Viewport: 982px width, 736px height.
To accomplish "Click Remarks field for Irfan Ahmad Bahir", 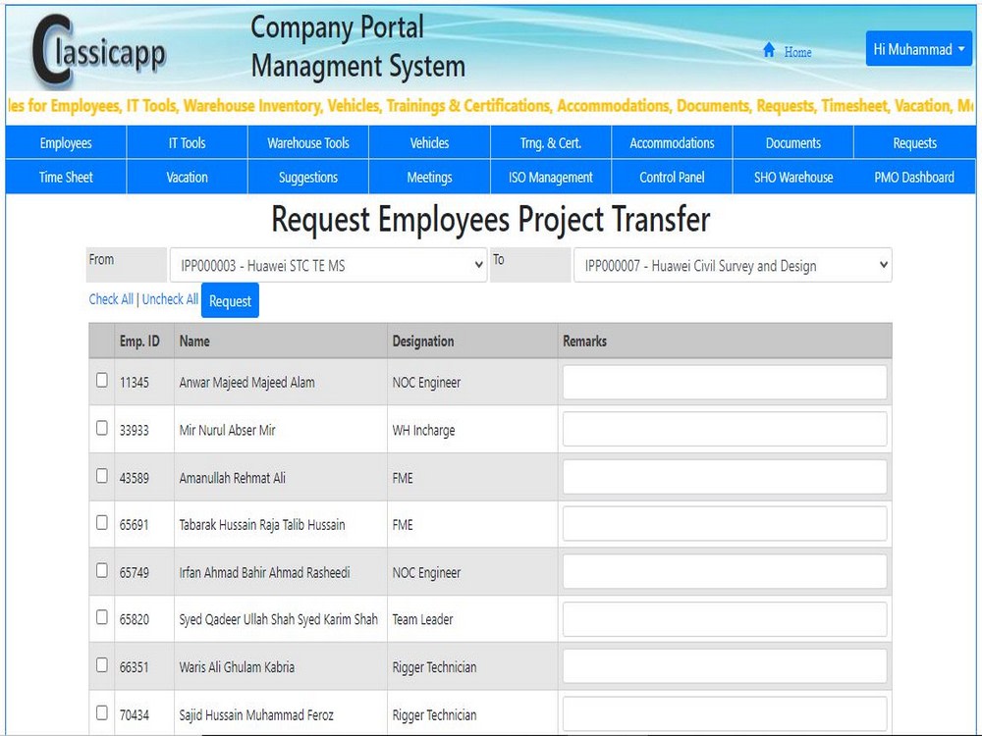I will click(x=725, y=571).
